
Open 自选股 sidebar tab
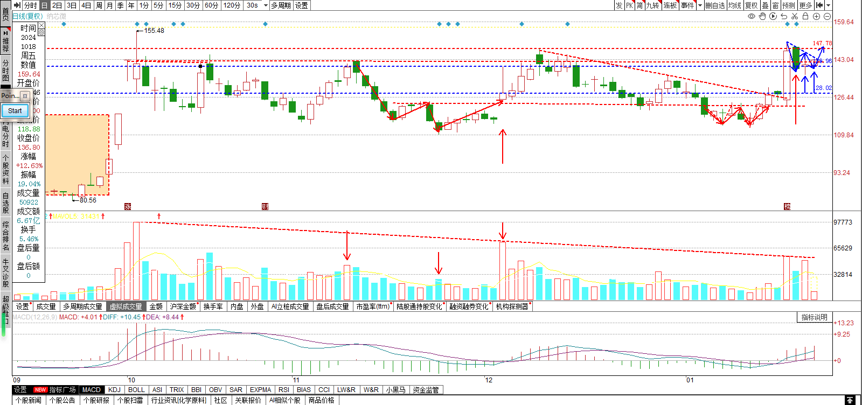(5, 204)
